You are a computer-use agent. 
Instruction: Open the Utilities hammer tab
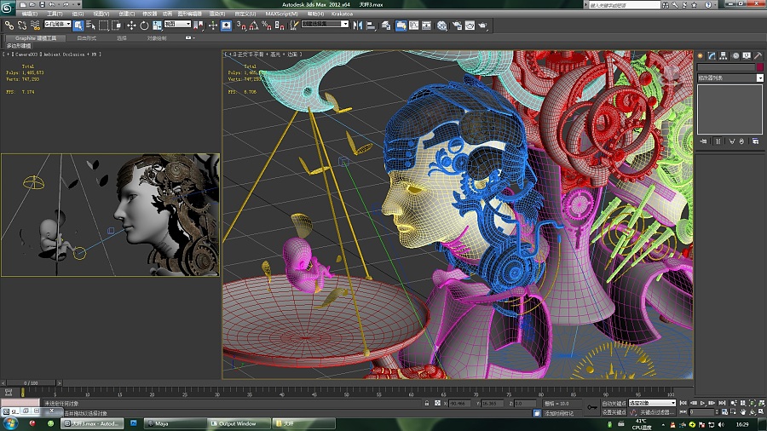pos(758,55)
